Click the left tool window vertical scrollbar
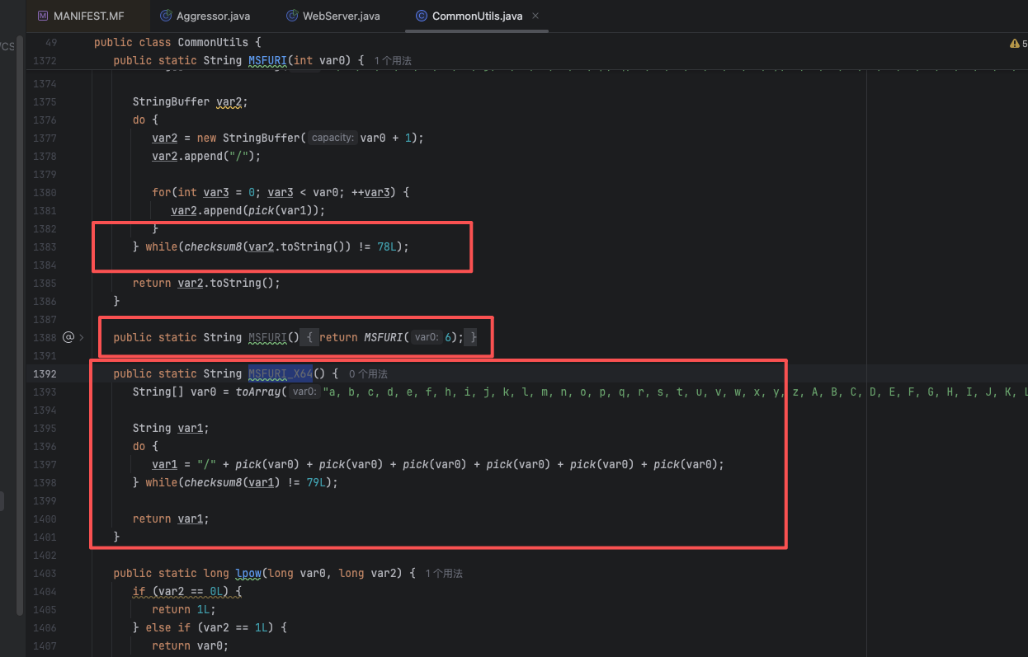 point(20,330)
